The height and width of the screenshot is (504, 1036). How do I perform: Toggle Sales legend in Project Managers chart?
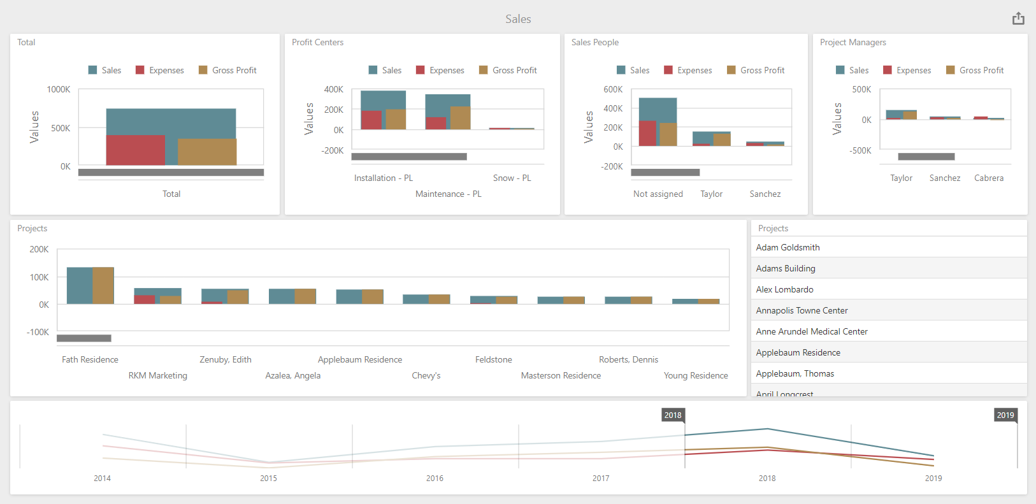coord(852,70)
